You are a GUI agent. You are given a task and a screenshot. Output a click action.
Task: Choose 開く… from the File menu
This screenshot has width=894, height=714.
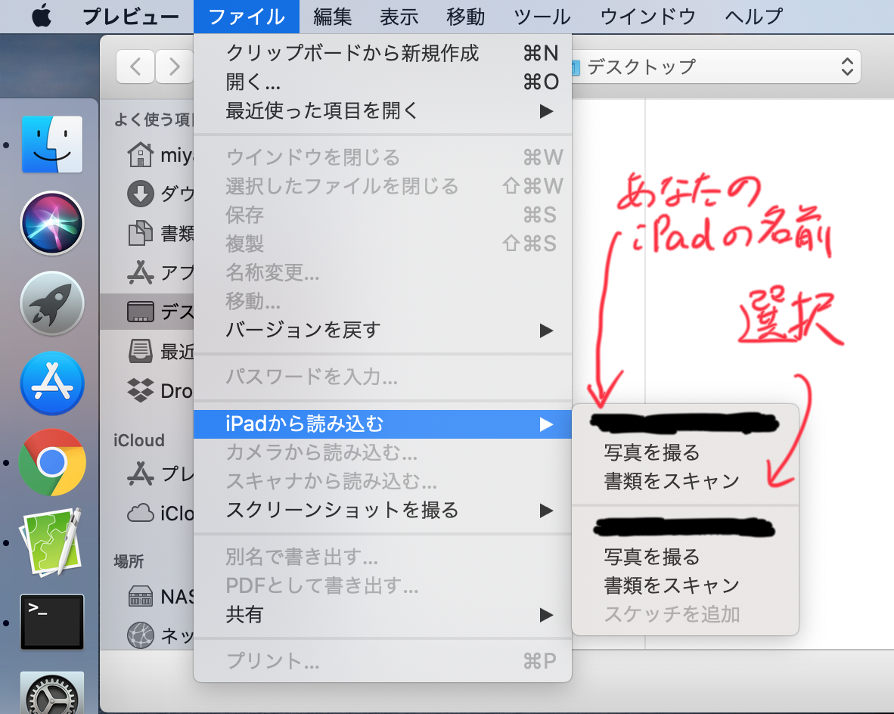click(383, 82)
